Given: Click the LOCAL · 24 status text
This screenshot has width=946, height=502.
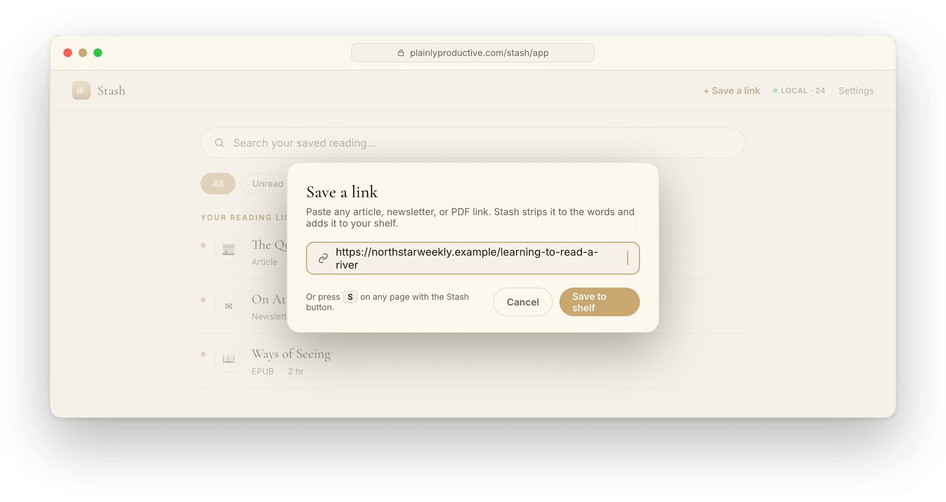Looking at the screenshot, I should (x=803, y=90).
